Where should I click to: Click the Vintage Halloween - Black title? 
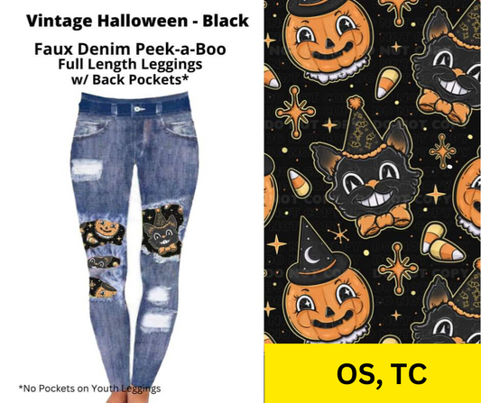[x=137, y=21]
